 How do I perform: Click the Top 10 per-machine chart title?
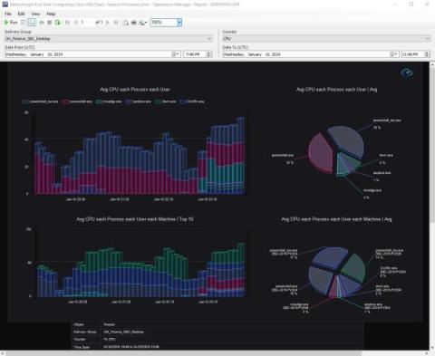click(135, 219)
